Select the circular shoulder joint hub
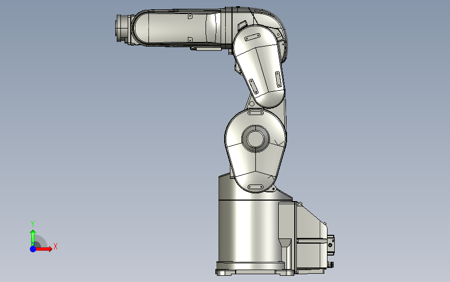Screen dimensions: 450x282 coord(255,139)
